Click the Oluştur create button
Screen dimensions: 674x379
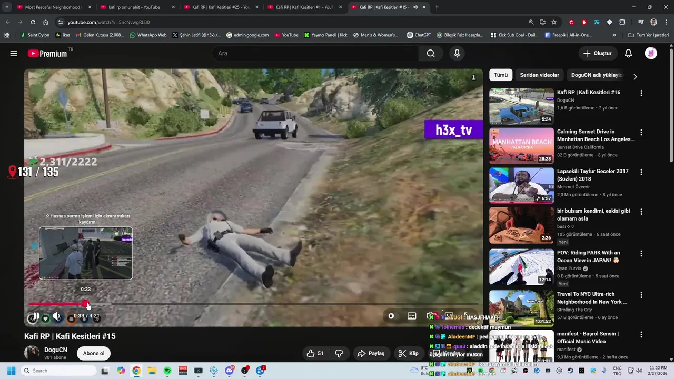598,53
